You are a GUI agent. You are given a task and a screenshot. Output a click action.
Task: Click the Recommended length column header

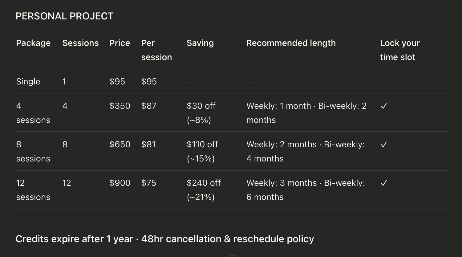coord(291,43)
